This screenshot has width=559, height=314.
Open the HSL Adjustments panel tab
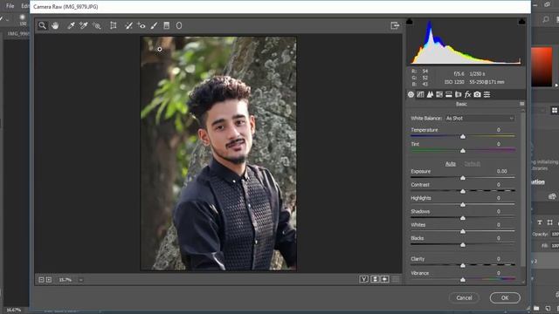click(x=439, y=94)
